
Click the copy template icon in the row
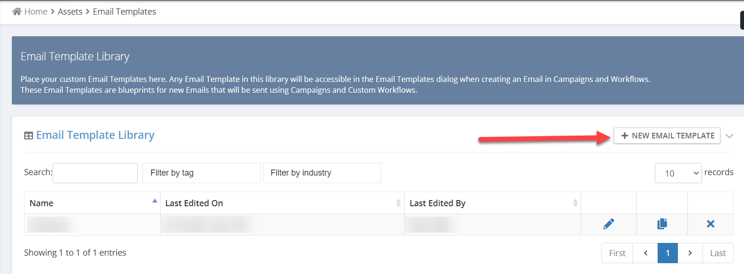[x=662, y=224]
